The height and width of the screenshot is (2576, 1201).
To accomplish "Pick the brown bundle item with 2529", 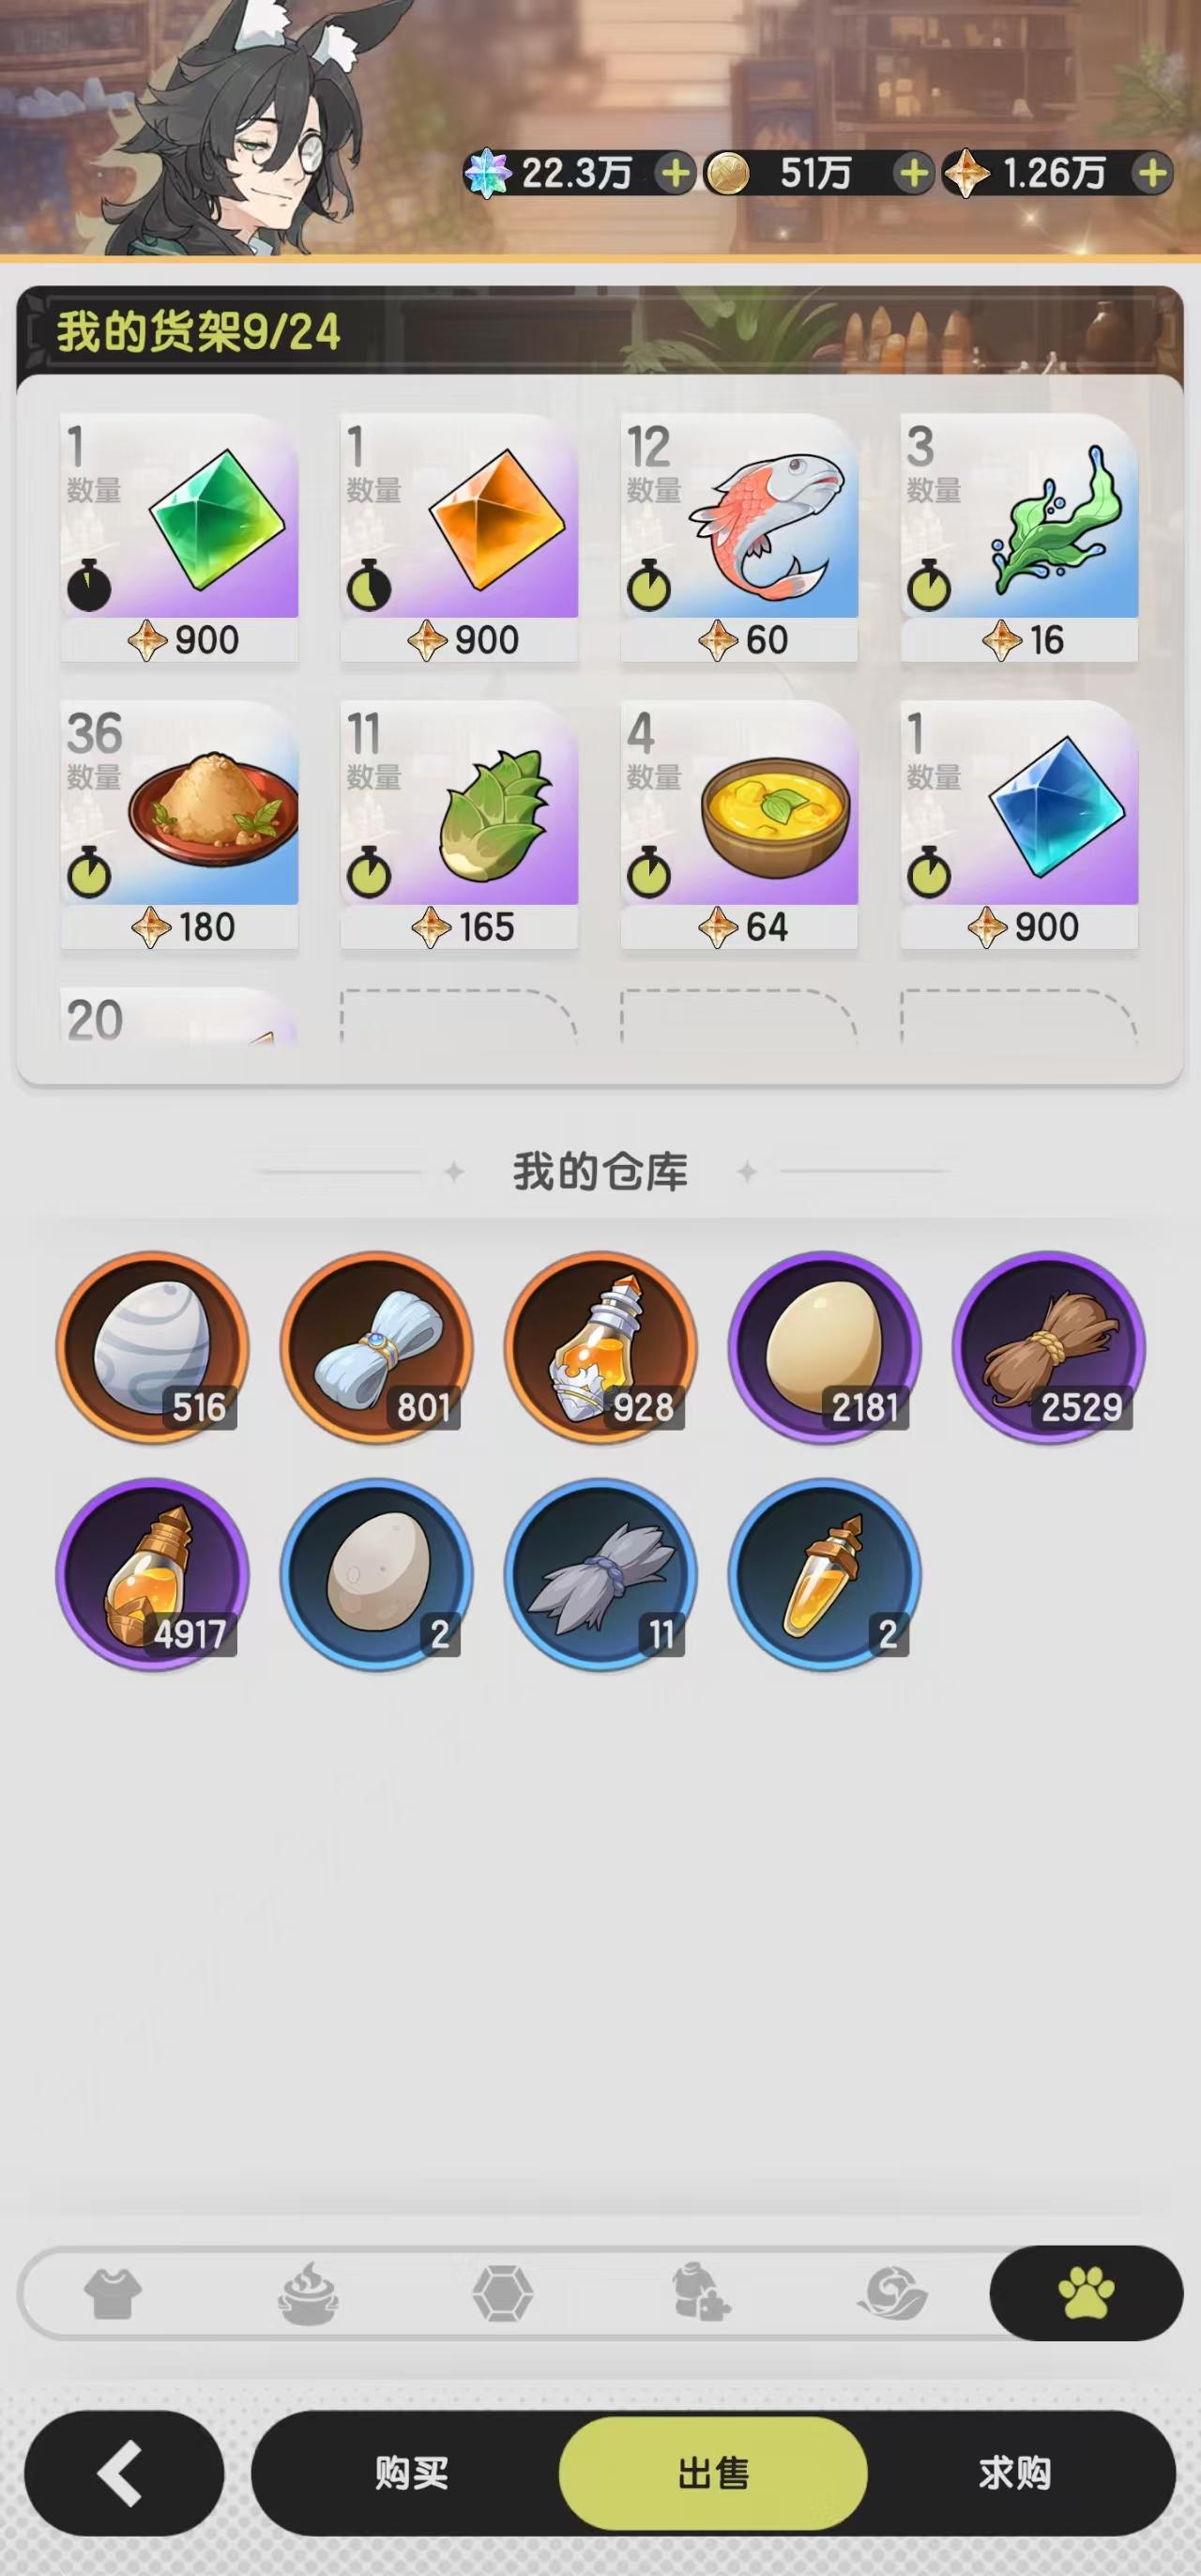I will [1048, 1347].
